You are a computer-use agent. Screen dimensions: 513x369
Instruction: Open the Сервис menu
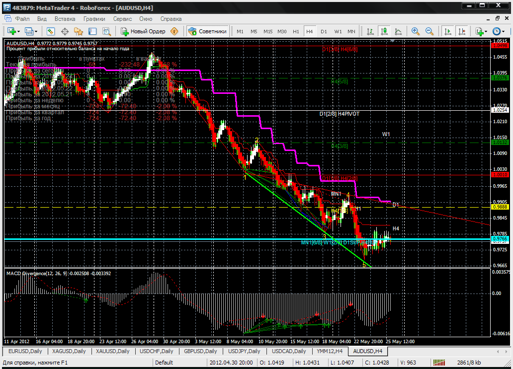[x=122, y=19]
